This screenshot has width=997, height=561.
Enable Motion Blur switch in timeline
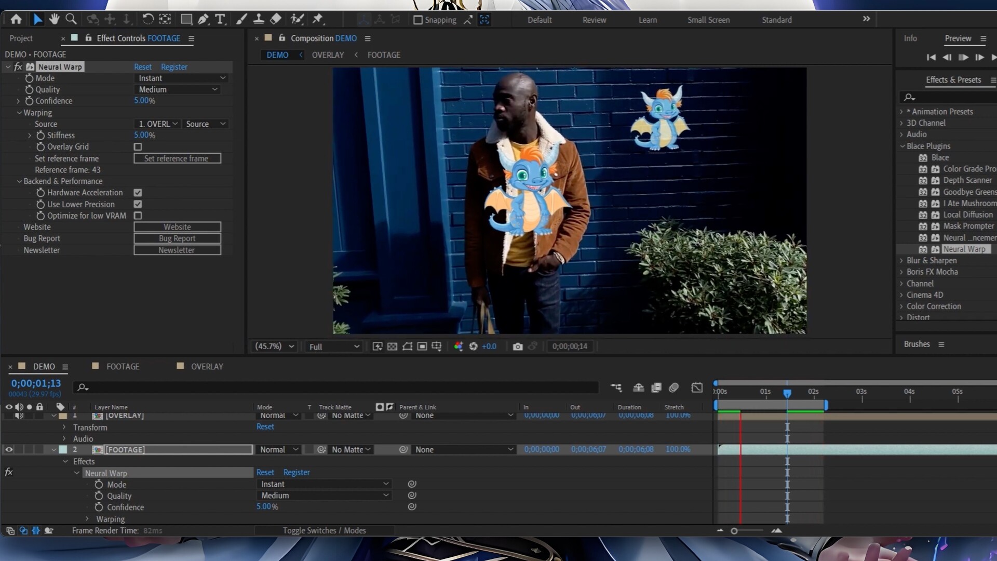coord(673,388)
